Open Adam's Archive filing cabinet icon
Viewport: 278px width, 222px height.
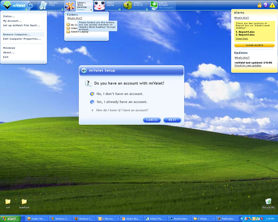128,6
